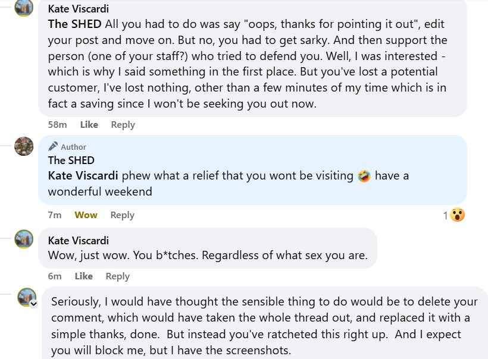This screenshot has width=488, height=359.
Task: Click the laughing emoji in The SHED's reply
Action: (x=364, y=176)
